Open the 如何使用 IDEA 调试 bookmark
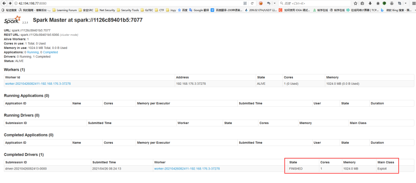Screen dimensions: 416x183 [x=295, y=10]
